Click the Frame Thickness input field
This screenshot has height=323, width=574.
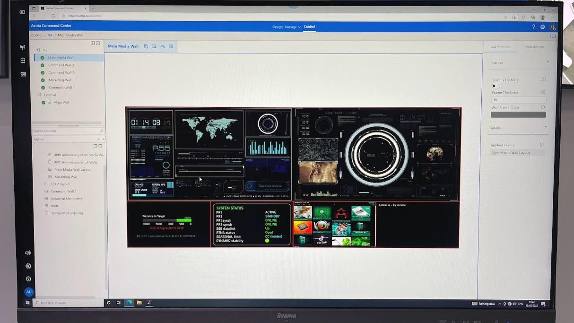pyautogui.click(x=518, y=100)
